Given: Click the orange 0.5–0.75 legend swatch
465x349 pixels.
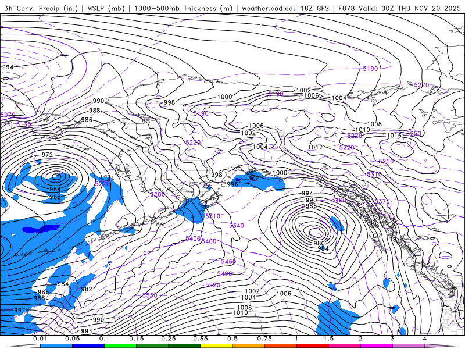Looking at the screenshot, I should (x=249, y=346).
